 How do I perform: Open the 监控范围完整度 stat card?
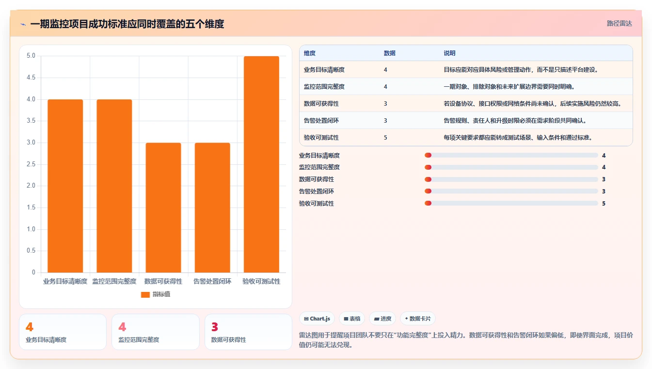(x=155, y=332)
